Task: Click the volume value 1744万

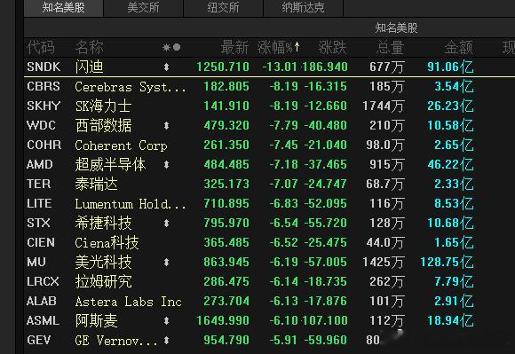Action: [384, 106]
